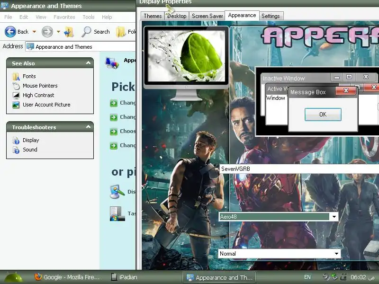Open the High Contrast link
Viewport: 379px width, 284px height.
point(38,95)
